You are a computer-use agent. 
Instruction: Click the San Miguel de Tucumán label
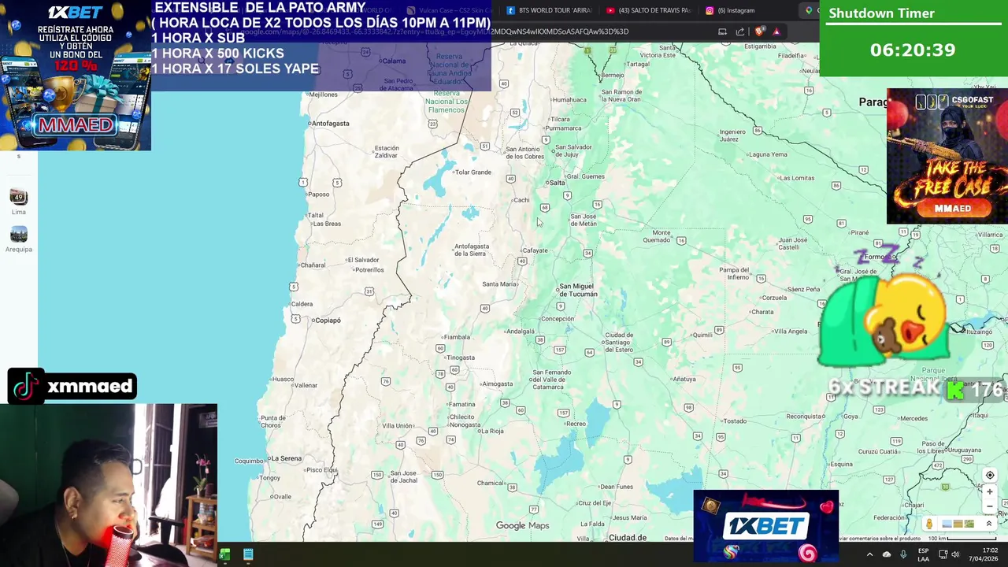[x=578, y=290]
